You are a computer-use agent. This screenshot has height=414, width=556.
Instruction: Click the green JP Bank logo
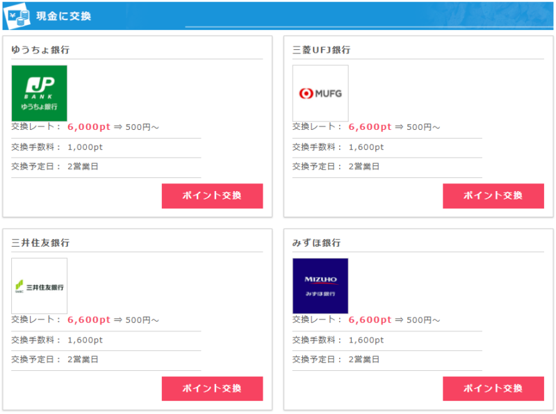40,93
